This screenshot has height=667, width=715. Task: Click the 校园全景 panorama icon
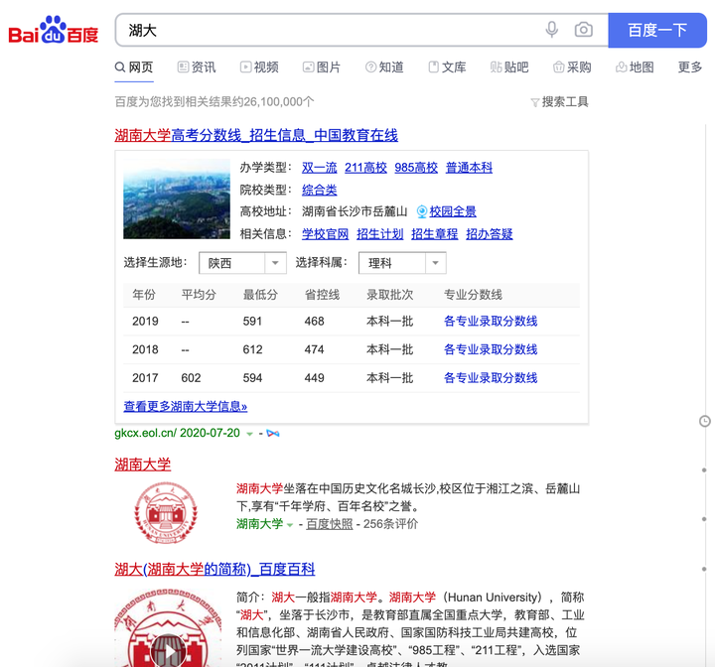tap(422, 211)
